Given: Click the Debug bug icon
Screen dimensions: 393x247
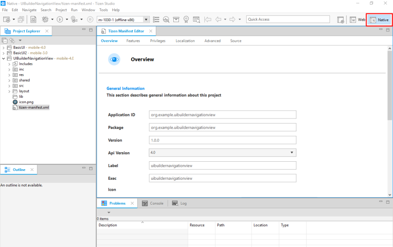Looking at the screenshot, I should [45, 19].
